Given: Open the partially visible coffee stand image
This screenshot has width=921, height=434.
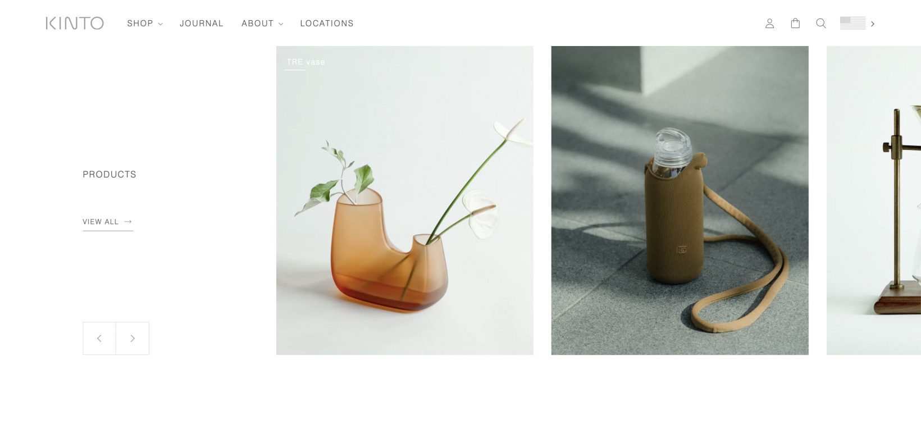Looking at the screenshot, I should click(x=874, y=200).
